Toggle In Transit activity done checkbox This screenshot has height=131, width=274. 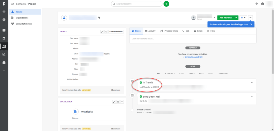click(x=132, y=81)
